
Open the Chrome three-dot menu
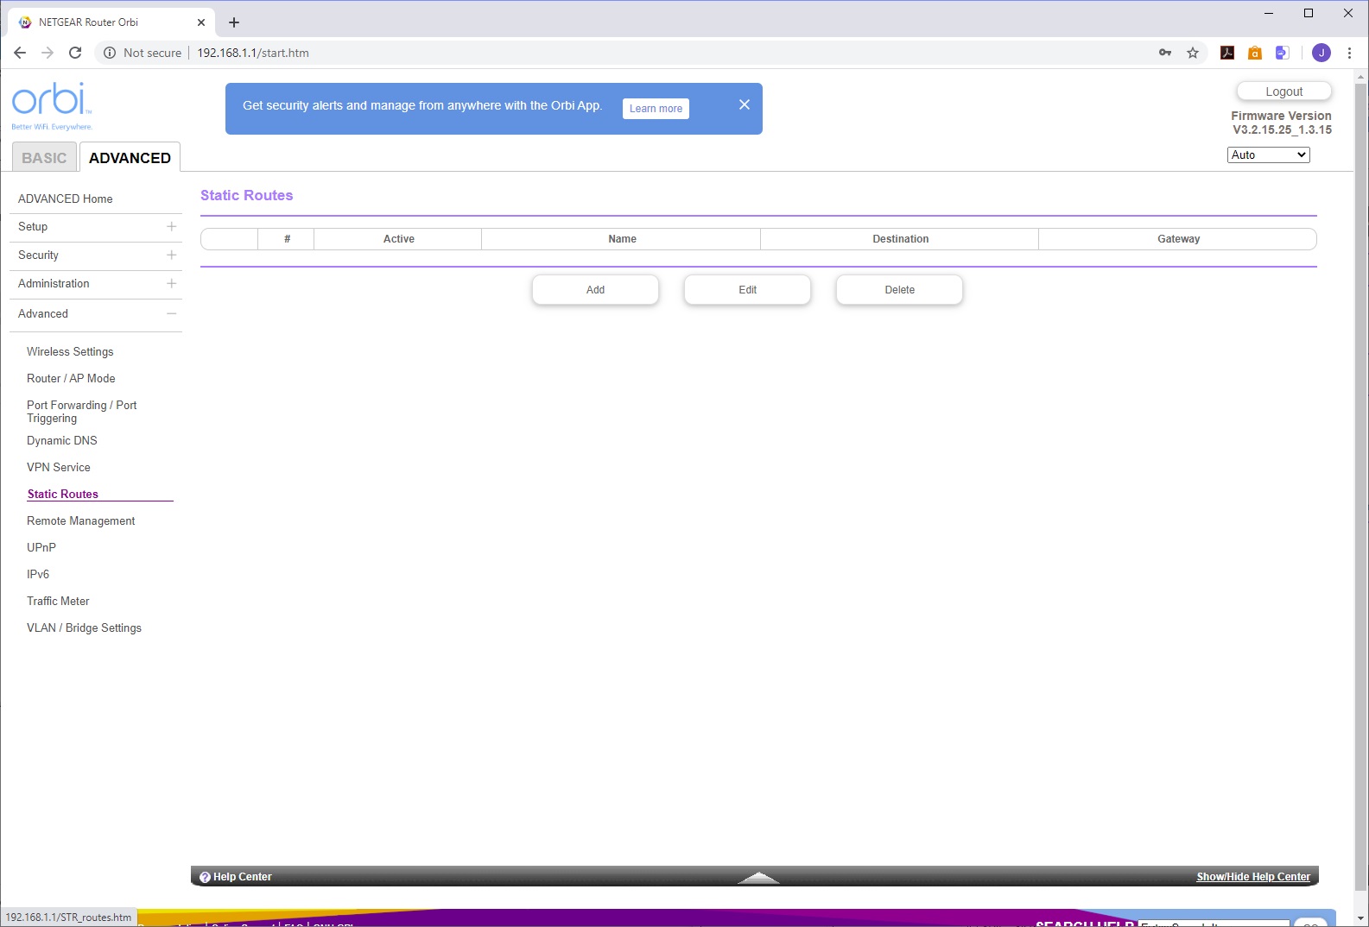[x=1349, y=53]
